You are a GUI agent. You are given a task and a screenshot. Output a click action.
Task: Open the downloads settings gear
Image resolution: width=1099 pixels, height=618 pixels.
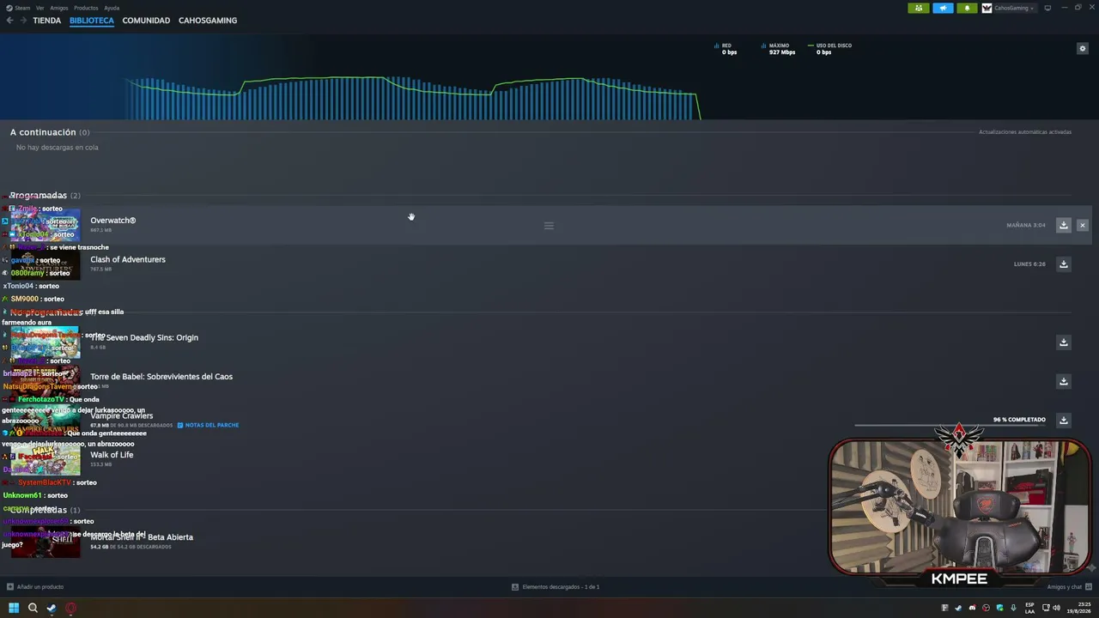pyautogui.click(x=1082, y=49)
